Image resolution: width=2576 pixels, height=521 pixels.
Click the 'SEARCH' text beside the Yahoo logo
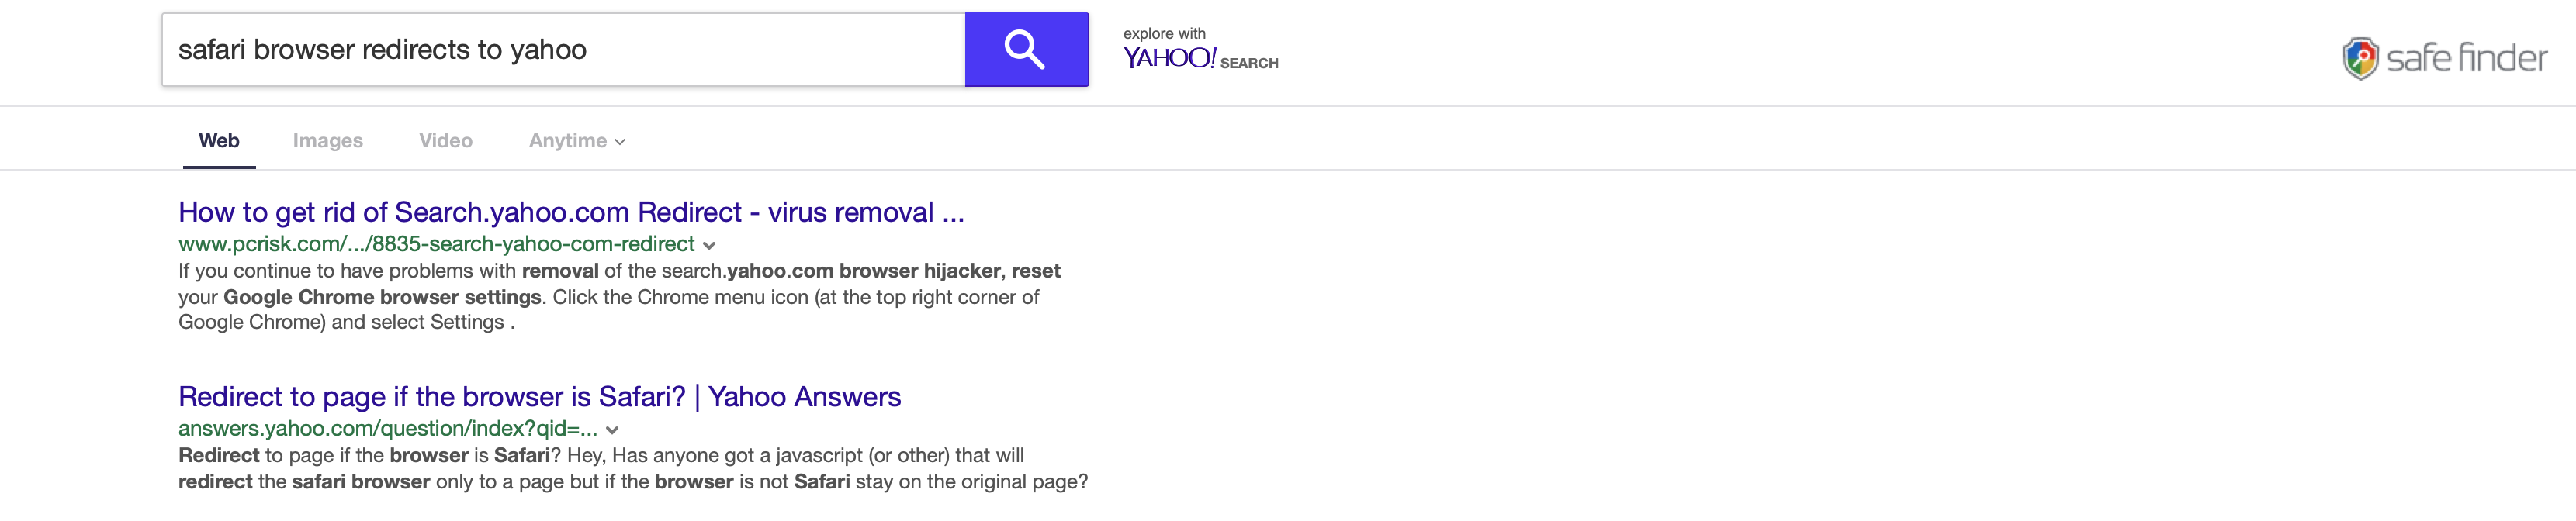(x=1249, y=63)
